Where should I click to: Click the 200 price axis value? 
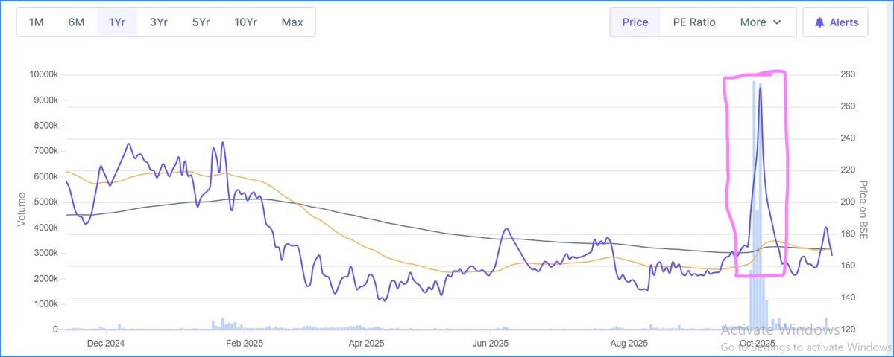coord(847,202)
